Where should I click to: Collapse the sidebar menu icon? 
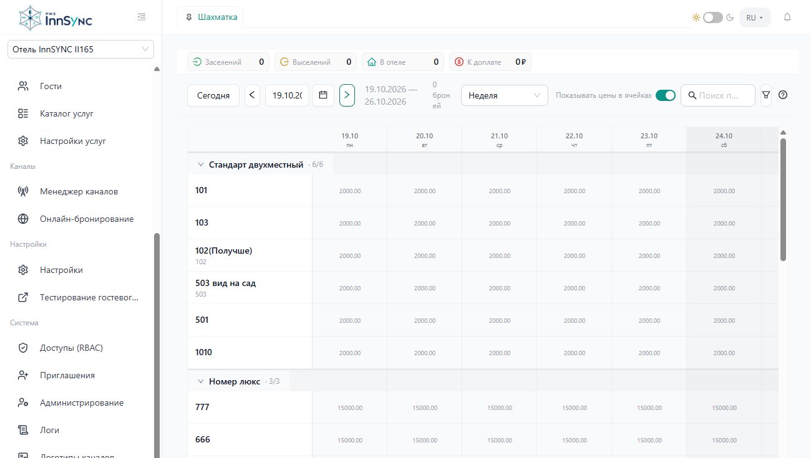click(x=142, y=17)
